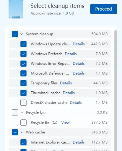Uncheck Internet Explorer cache checkbox
The height and width of the screenshot is (151, 122).
pyautogui.click(x=23, y=142)
